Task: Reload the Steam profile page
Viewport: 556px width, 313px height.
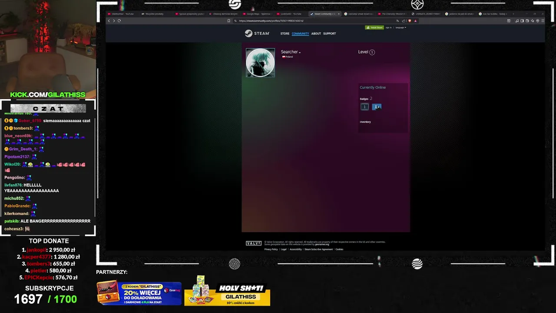Action: point(119,20)
